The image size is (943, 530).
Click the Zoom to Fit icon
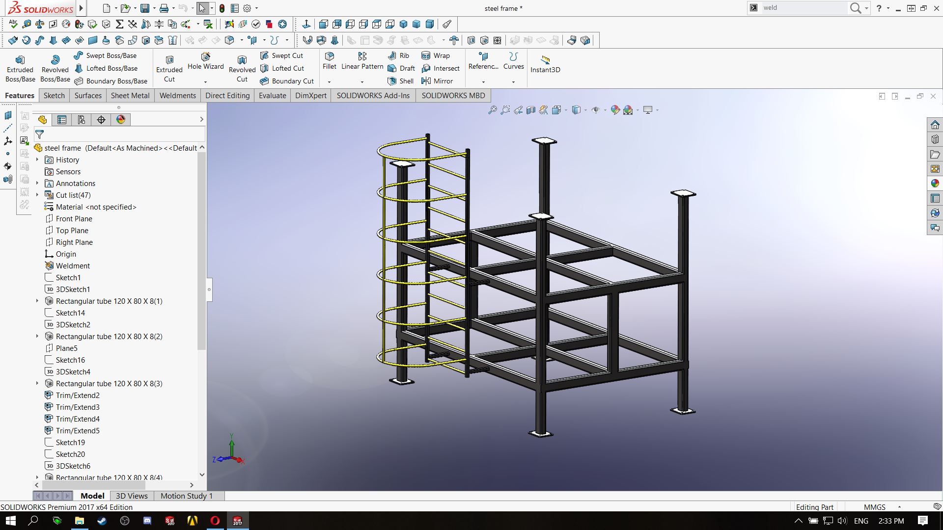point(492,110)
